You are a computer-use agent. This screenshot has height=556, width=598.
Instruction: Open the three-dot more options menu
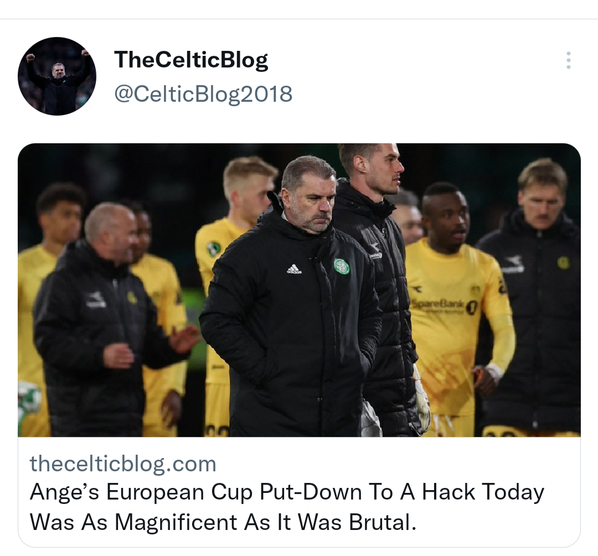[x=568, y=60]
